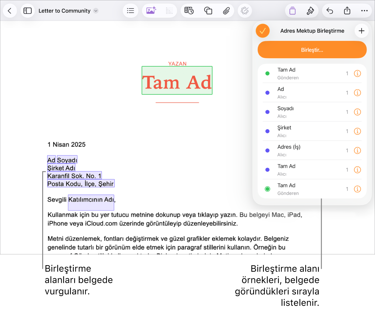Show info for Soyadı field
The height and width of the screenshot is (309, 375).
click(x=357, y=112)
